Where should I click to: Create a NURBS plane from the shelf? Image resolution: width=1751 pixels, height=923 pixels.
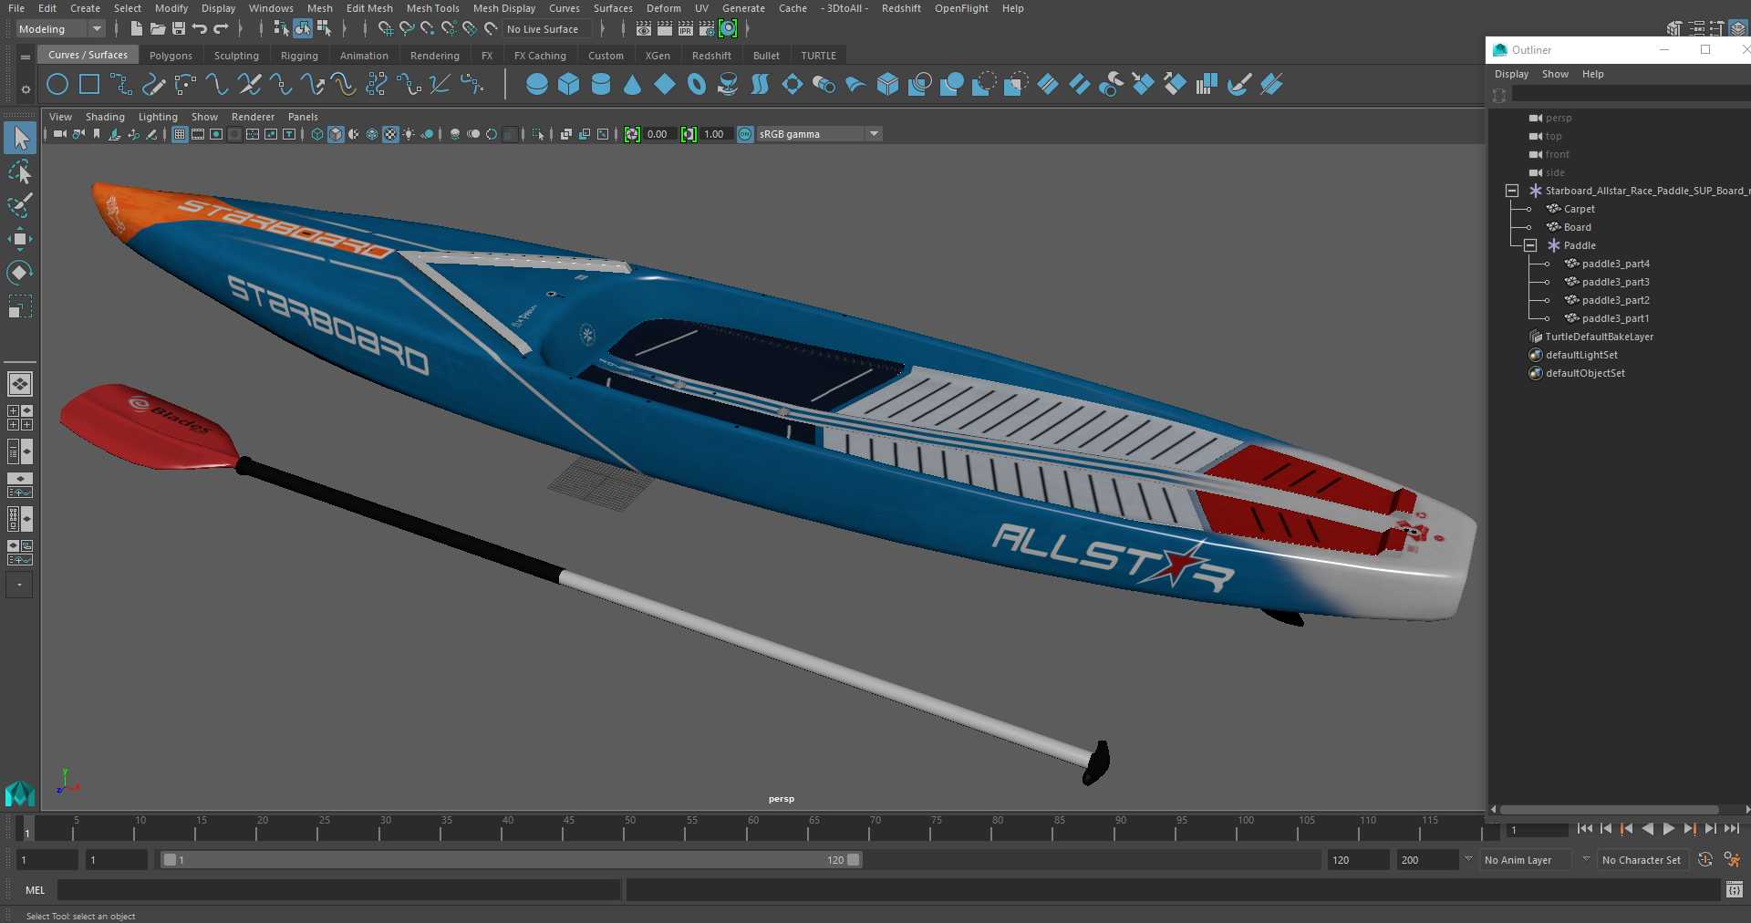(665, 85)
